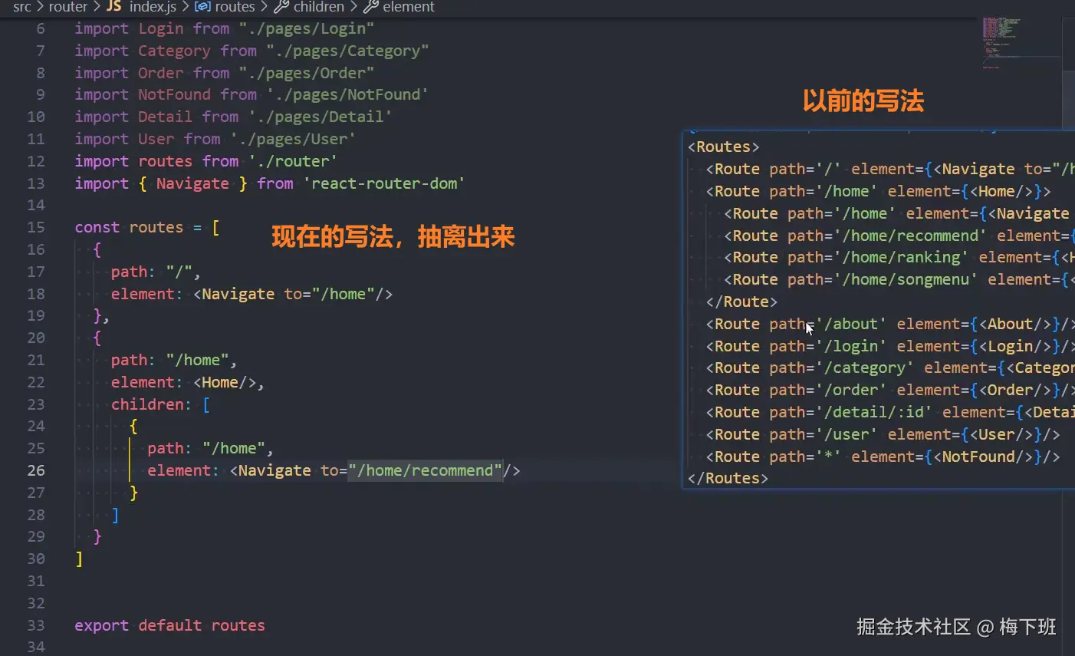Click the 'src' breadcrumb segment
The height and width of the screenshot is (656, 1075).
tap(22, 7)
